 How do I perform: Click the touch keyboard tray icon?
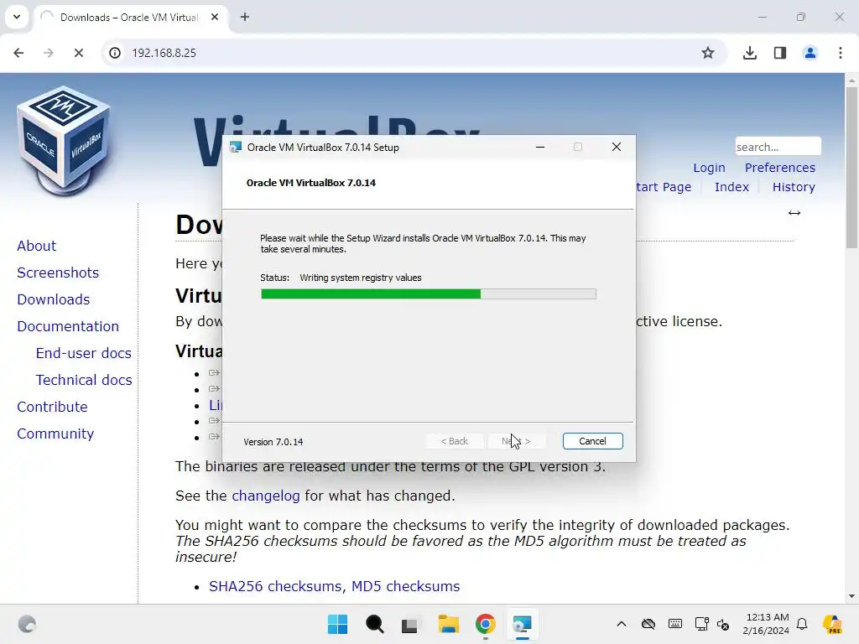coord(675,624)
